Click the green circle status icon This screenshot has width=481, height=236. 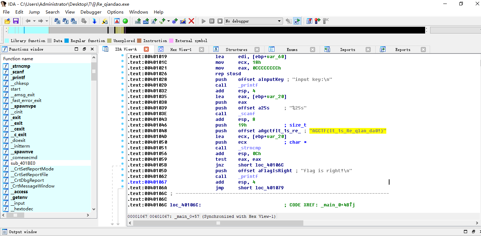[x=125, y=21]
